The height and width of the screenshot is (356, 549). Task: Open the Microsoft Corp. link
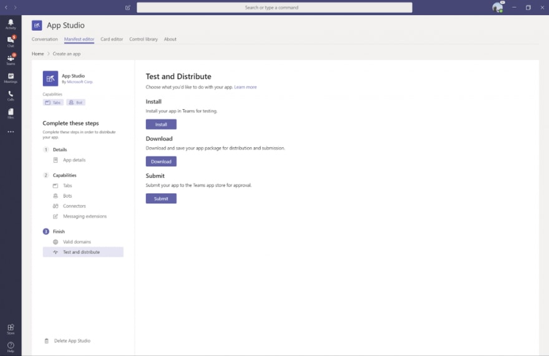(x=80, y=82)
